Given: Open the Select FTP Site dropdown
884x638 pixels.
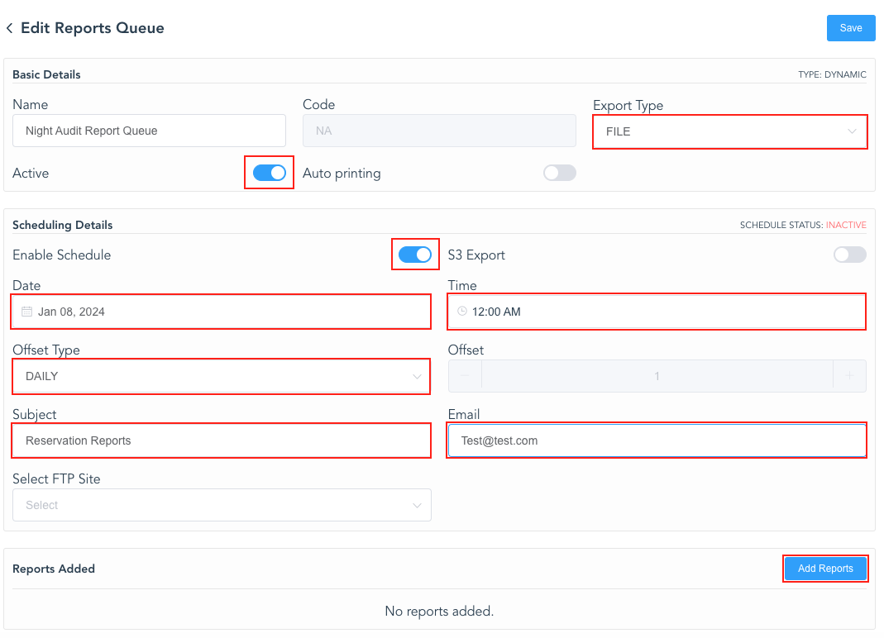Looking at the screenshot, I should (222, 505).
